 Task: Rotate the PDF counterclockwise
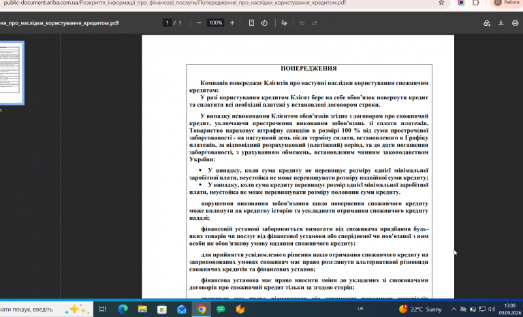click(264, 23)
